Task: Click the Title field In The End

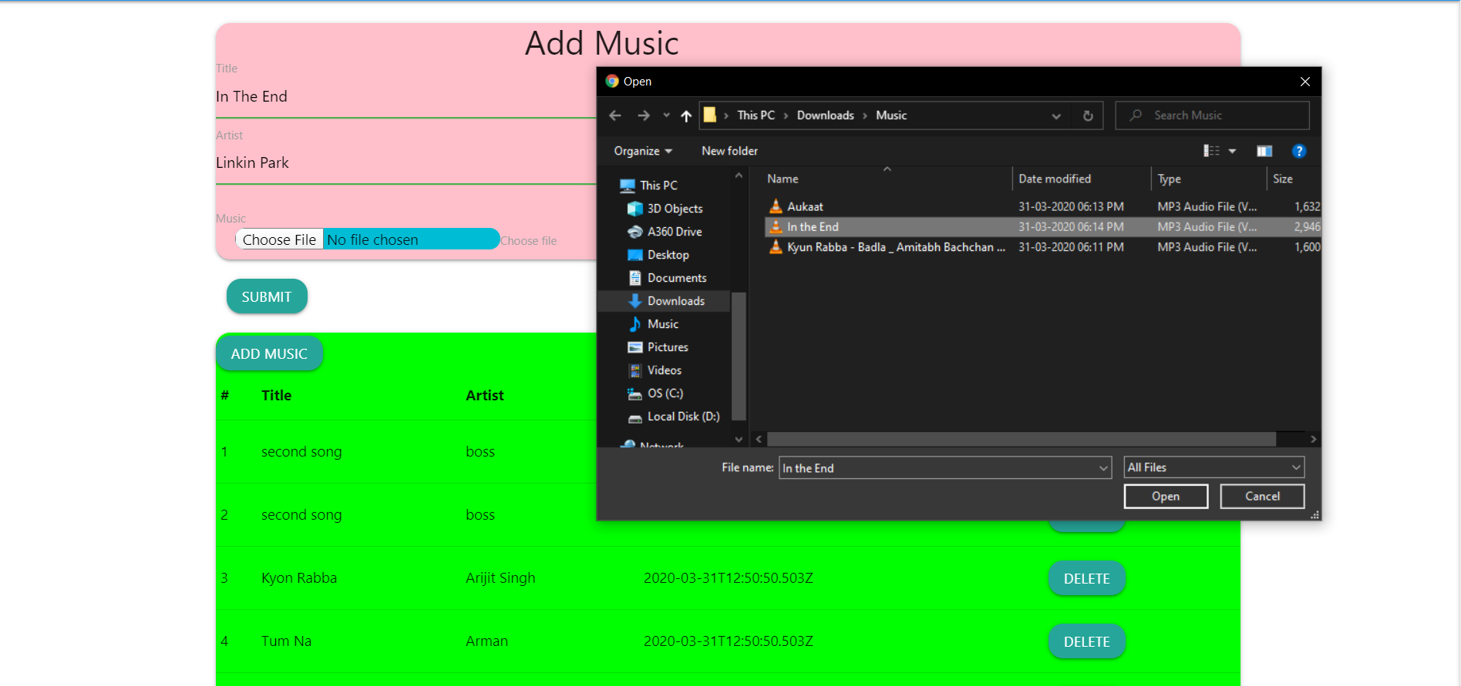Action: click(406, 97)
